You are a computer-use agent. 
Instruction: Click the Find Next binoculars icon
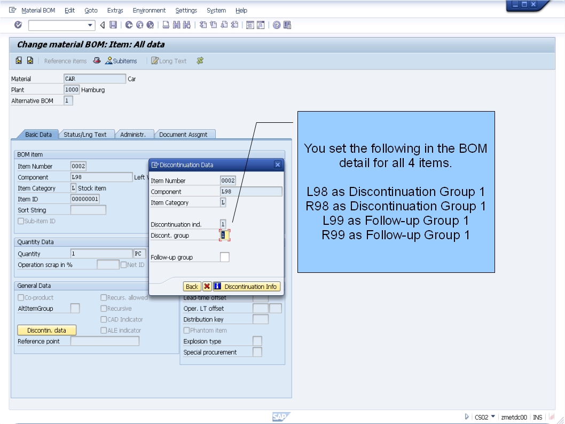coord(187,25)
